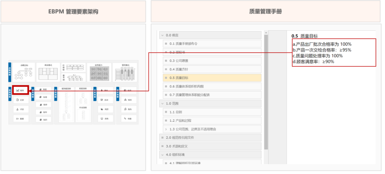This screenshot has height=174, width=385.
Task: Open 0.6 质量体系组织机构图 entry
Action: [x=186, y=86]
